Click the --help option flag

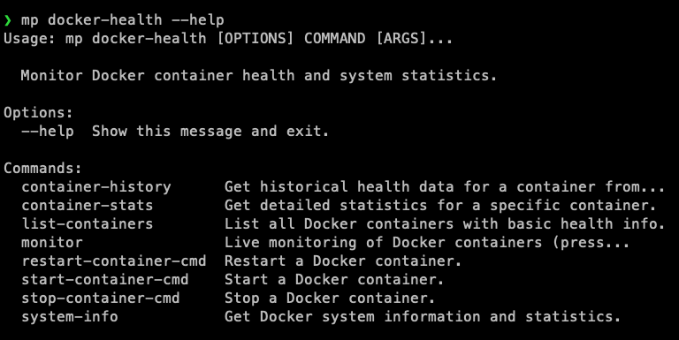[x=48, y=131]
